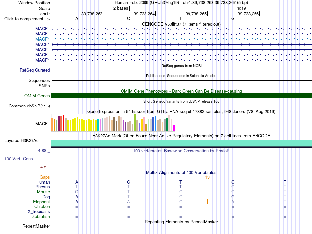Click the Mouse alignment row label
The height and width of the screenshot is (234, 312).
[43, 192]
